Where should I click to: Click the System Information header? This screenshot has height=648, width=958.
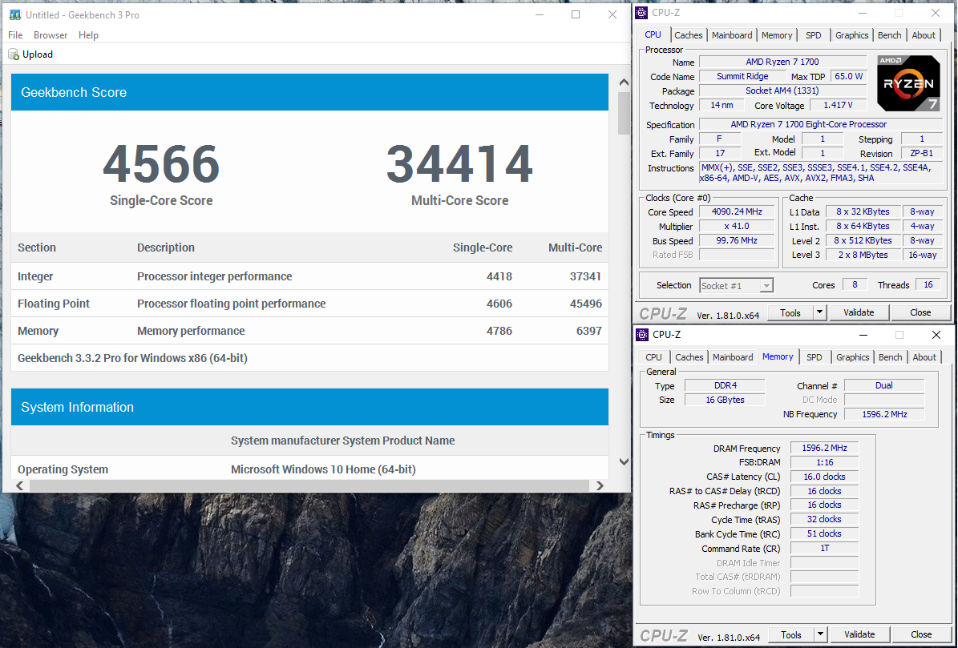309,407
